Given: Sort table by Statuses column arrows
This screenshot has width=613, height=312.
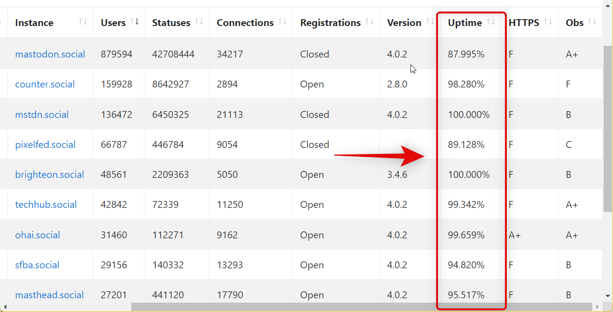Looking at the screenshot, I should (199, 22).
